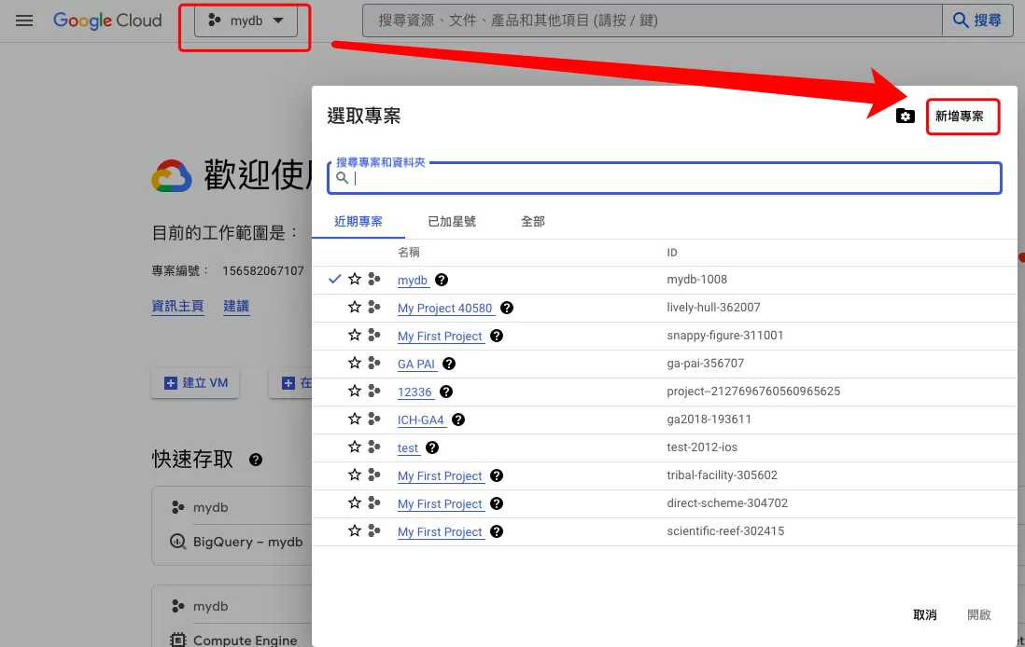The width and height of the screenshot is (1025, 647).
Task: Star the 12336 project
Action: pyautogui.click(x=355, y=392)
